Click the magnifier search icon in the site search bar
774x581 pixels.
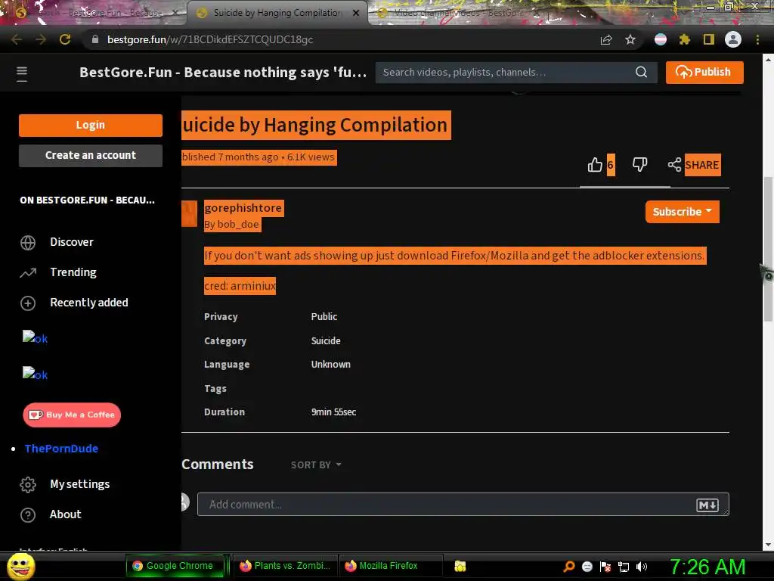click(x=641, y=72)
